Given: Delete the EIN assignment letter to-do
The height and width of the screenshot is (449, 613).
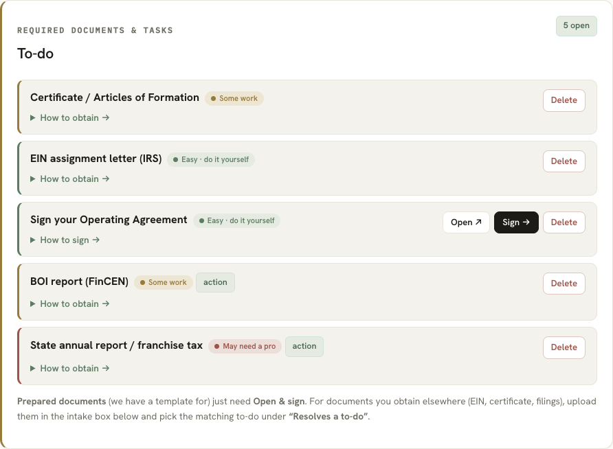Looking at the screenshot, I should pyautogui.click(x=564, y=161).
